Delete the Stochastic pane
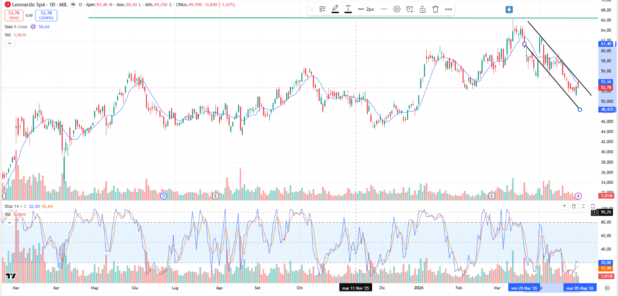Image resolution: width=618 pixels, height=296 pixels. tap(574, 206)
